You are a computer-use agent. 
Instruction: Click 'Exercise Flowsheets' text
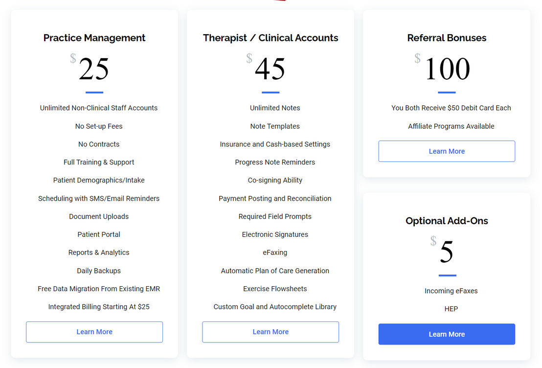tap(275, 289)
